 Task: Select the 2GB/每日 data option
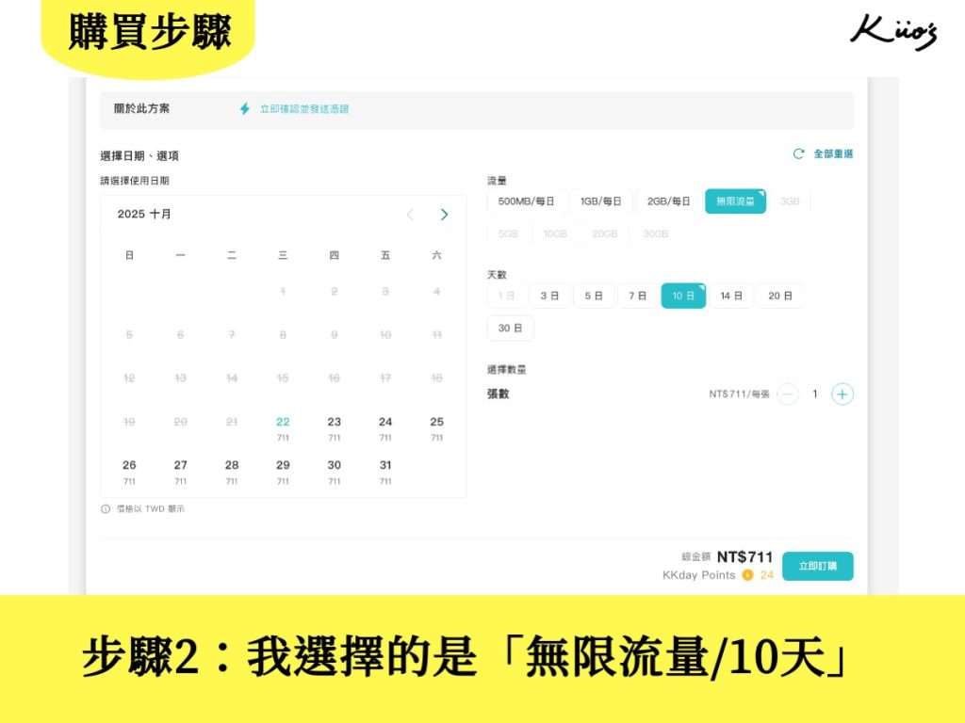click(x=668, y=201)
